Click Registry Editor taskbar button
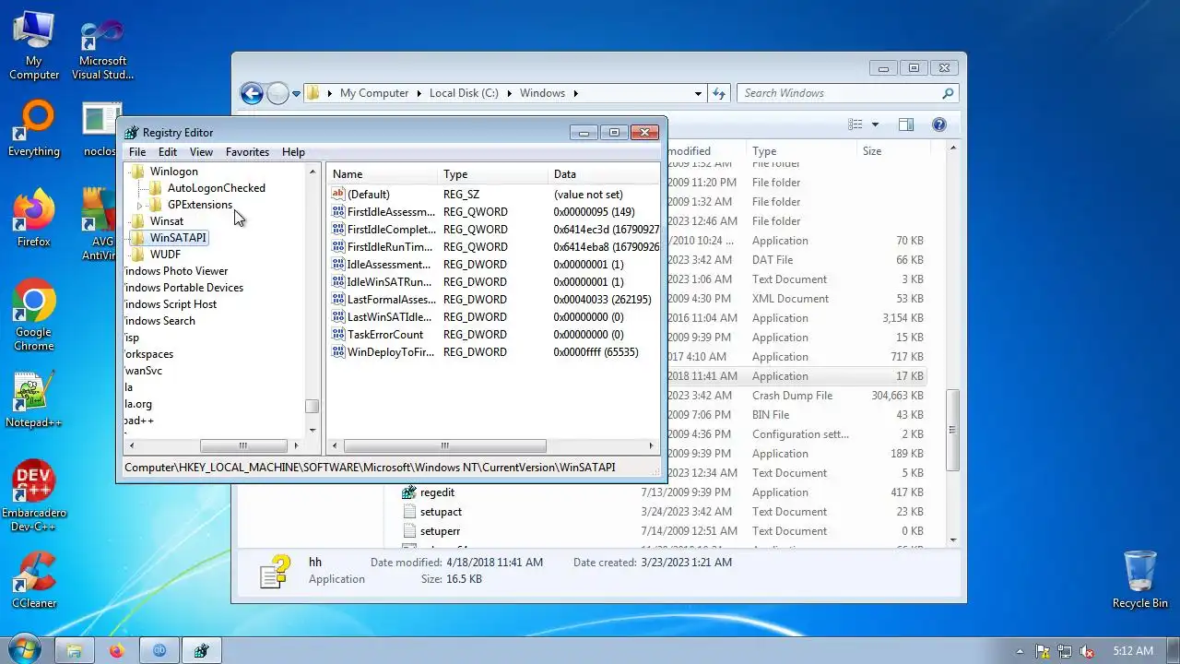Image resolution: width=1180 pixels, height=664 pixels. click(201, 650)
